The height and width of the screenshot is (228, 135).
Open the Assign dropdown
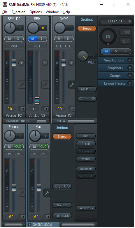coord(86,208)
